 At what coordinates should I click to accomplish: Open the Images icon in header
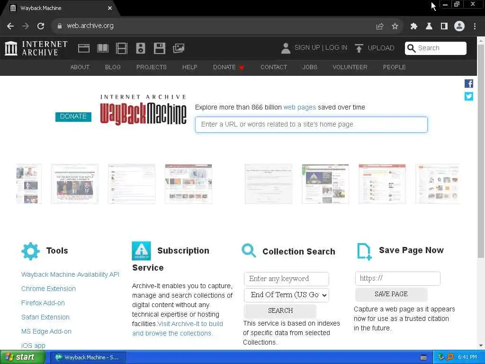pyautogui.click(x=179, y=48)
